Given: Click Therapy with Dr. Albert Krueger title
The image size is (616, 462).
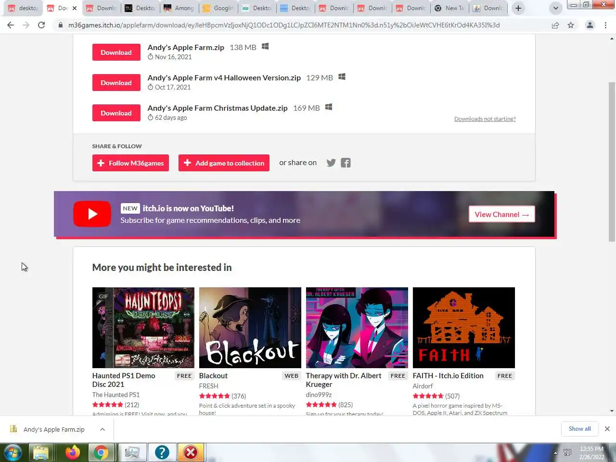Looking at the screenshot, I should (x=344, y=380).
